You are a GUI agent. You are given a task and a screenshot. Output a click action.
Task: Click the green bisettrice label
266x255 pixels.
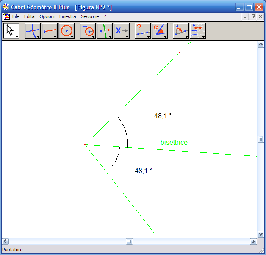coord(174,143)
